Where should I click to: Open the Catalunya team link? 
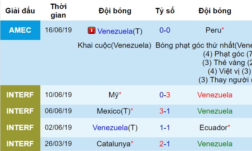(x=113, y=143)
